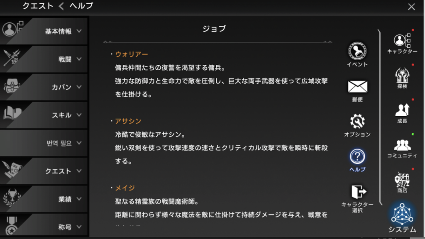Image resolution: width=425 pixels, height=239 pixels.
Task: Open the 探検 exploration icon
Action: point(402,76)
